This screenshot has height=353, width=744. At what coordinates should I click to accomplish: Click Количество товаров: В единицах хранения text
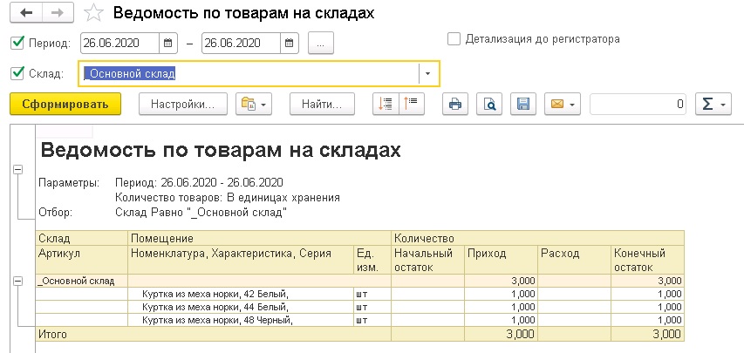pyautogui.click(x=228, y=197)
